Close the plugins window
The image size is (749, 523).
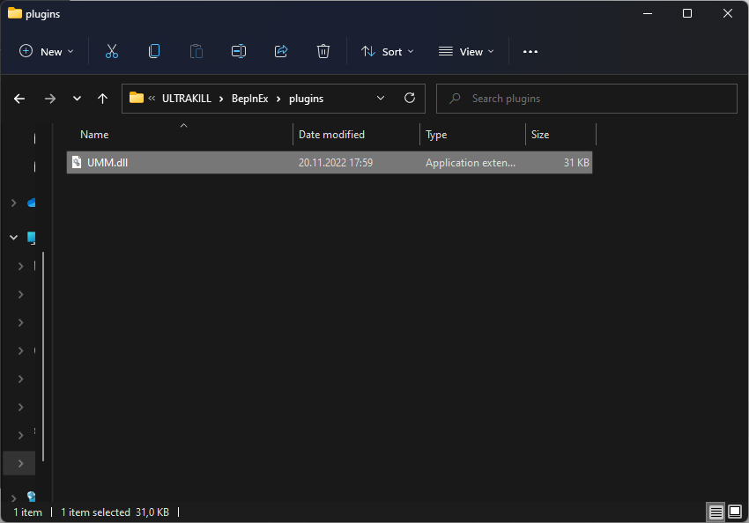click(x=728, y=13)
